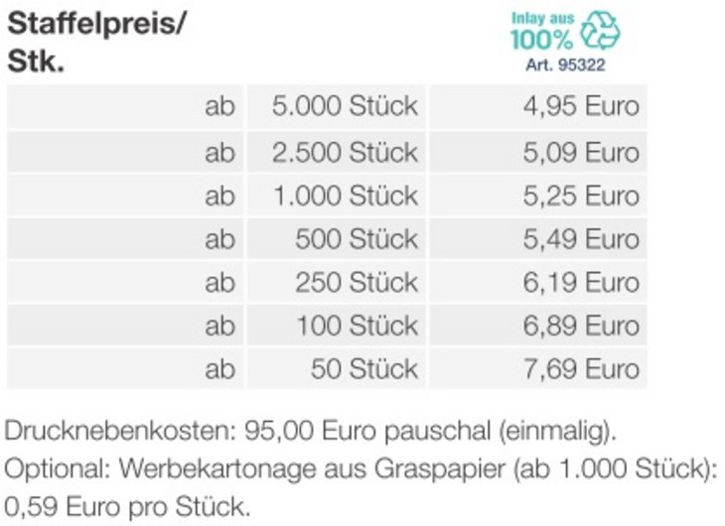Viewport: 725px width, 526px height.
Task: Select the 250 Stück quantity cell
Action: pos(336,282)
